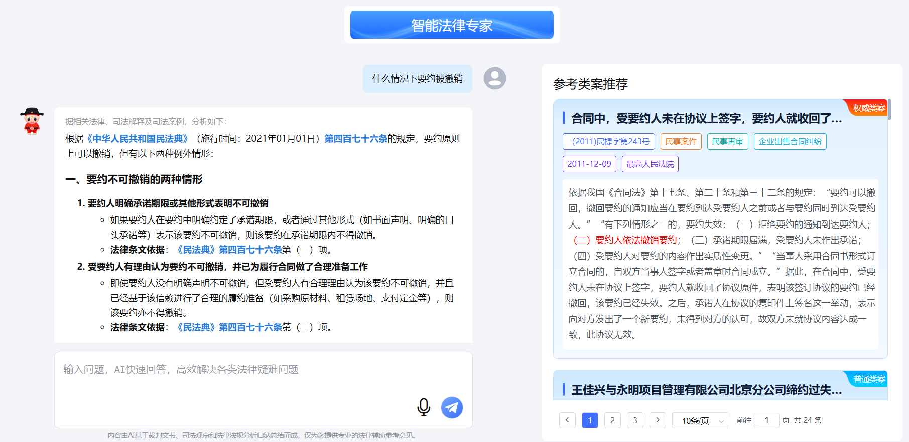909x442 pixels.
Task: Select page 2 in pagination
Action: tap(612, 420)
